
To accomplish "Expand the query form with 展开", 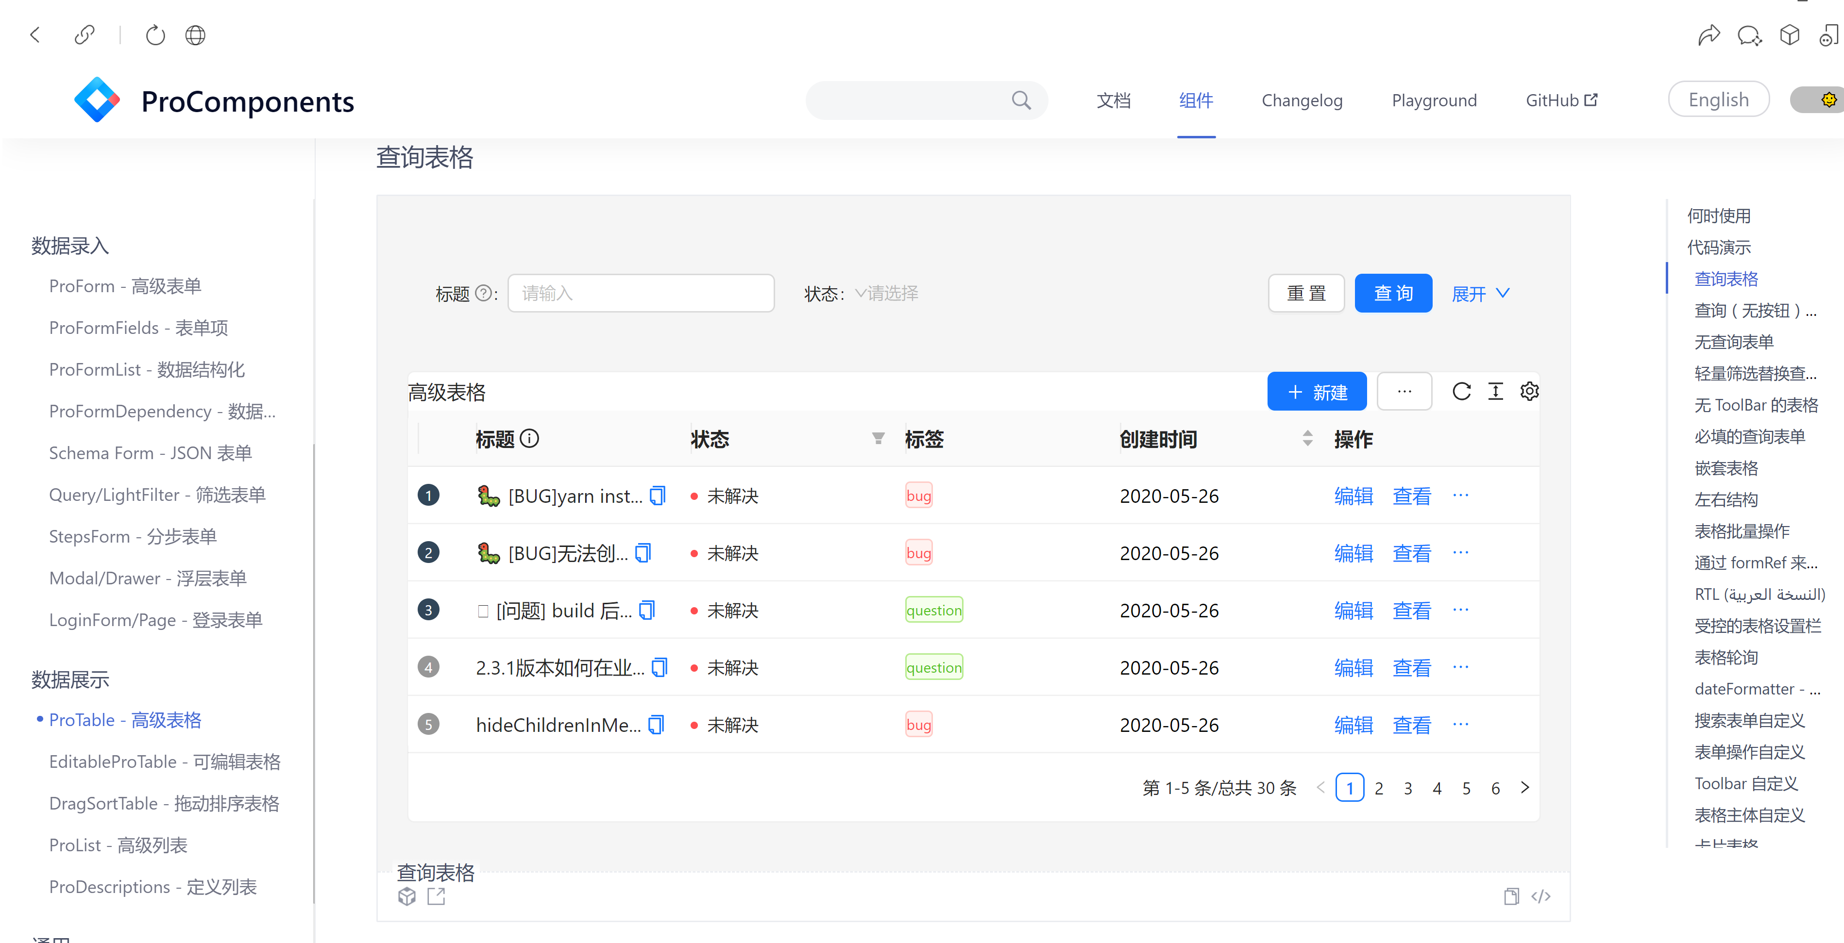I will [x=1481, y=293].
